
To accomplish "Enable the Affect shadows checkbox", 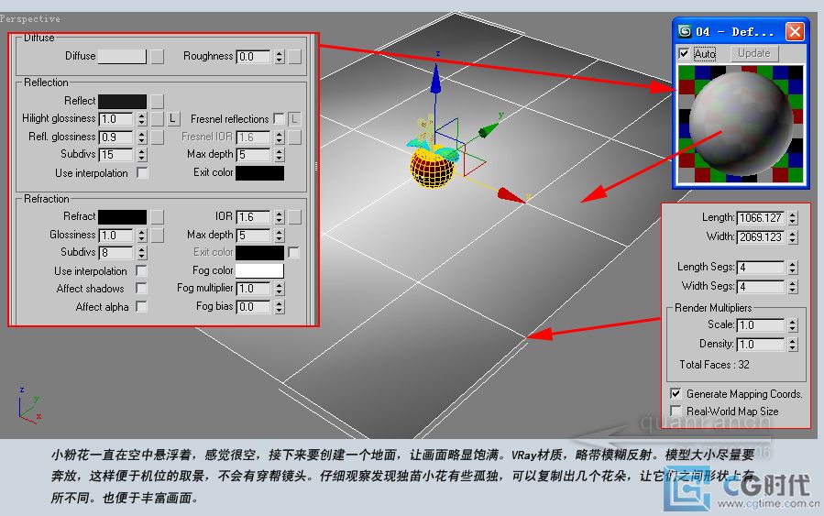I will pos(141,288).
